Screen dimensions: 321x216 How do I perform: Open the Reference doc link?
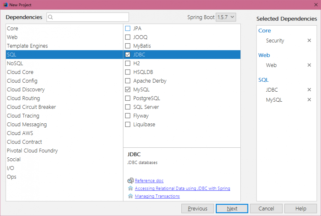[149, 180]
